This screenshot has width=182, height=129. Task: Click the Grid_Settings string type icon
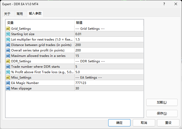(8, 29)
